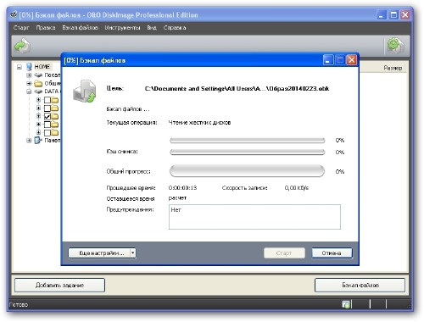Viewport: 424px width, 322px height.
Task: Click the drive icon beside Локал… node
Action: [38, 75]
